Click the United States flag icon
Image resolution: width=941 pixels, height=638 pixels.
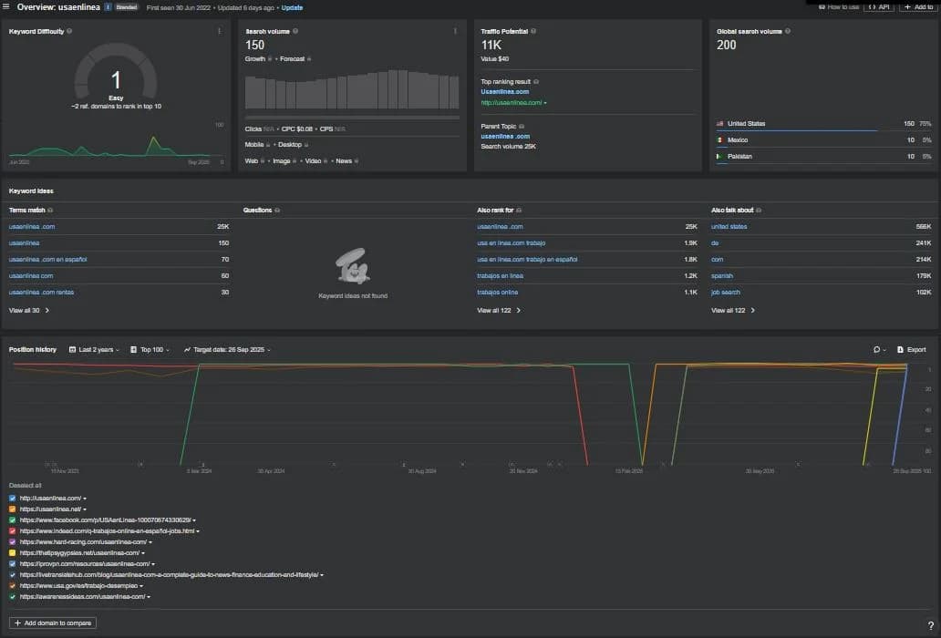(719, 124)
